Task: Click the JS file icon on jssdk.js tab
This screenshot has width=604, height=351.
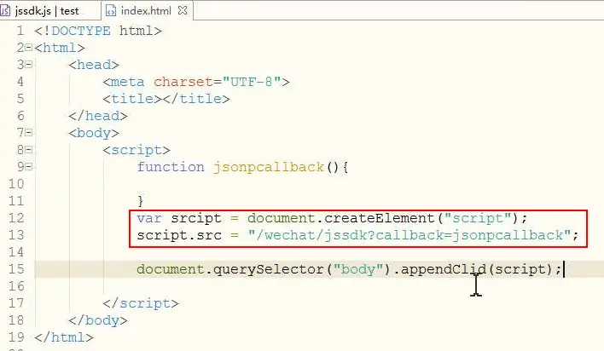Action: coord(5,11)
